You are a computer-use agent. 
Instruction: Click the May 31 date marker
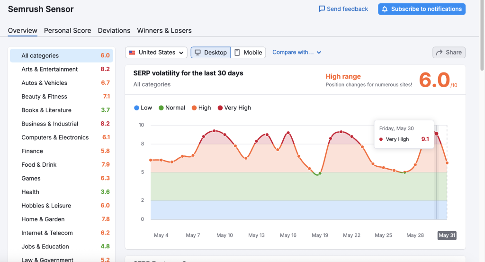click(x=447, y=235)
